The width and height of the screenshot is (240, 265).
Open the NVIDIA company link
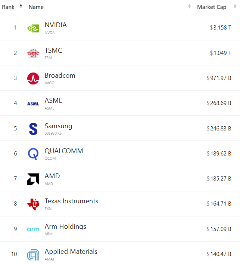tap(56, 25)
